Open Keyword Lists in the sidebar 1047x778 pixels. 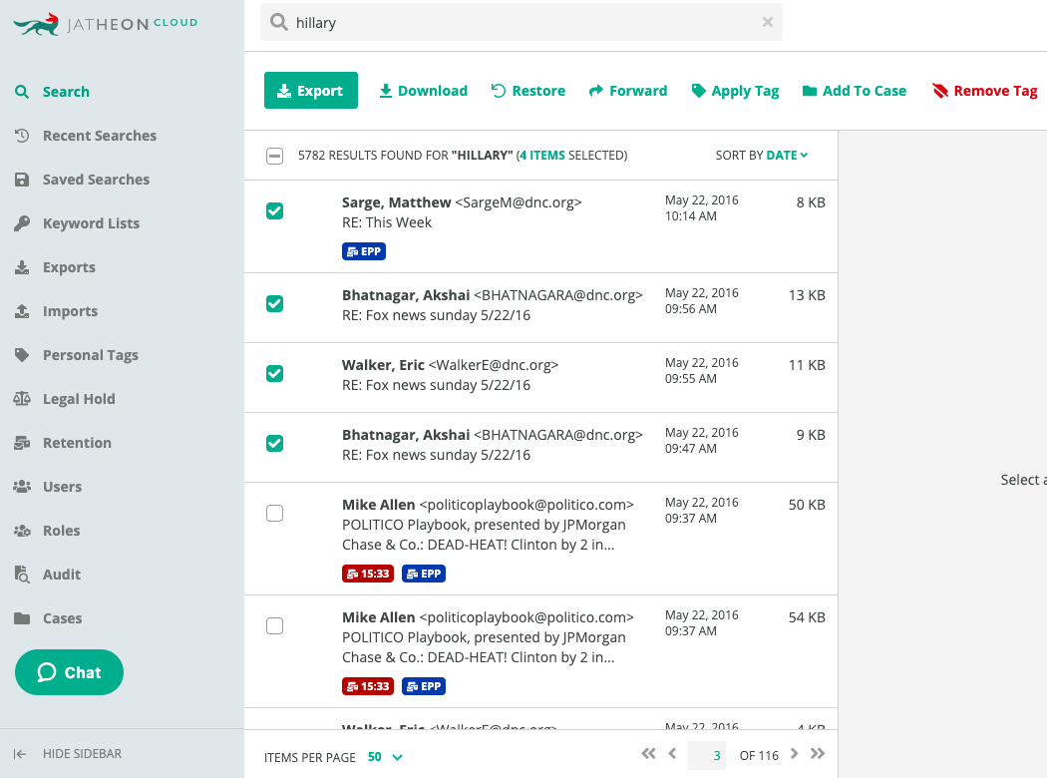click(91, 223)
